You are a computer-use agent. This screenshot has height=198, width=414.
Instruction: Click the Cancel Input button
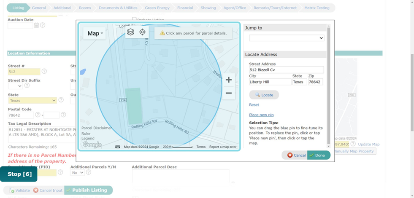click(48, 190)
